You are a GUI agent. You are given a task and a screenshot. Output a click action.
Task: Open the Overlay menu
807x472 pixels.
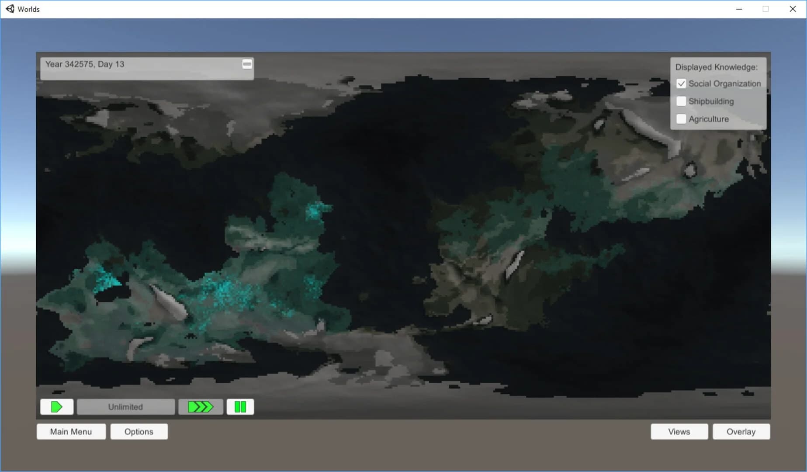[x=741, y=431]
